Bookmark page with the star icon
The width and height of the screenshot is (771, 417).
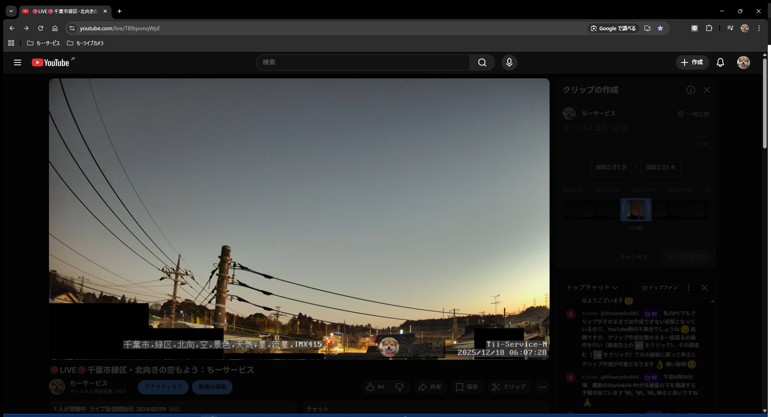(660, 28)
